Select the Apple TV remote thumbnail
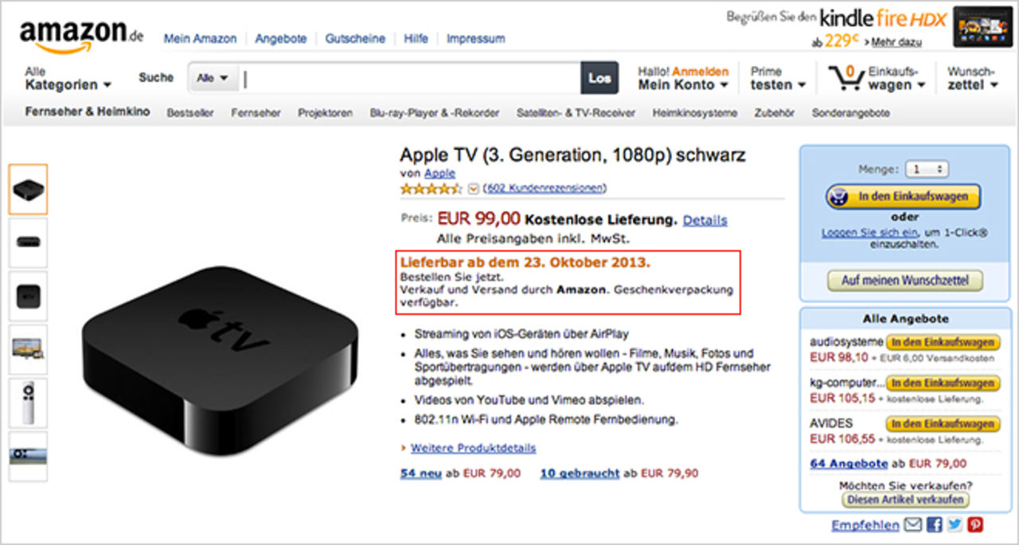The image size is (1019, 545). click(x=28, y=403)
